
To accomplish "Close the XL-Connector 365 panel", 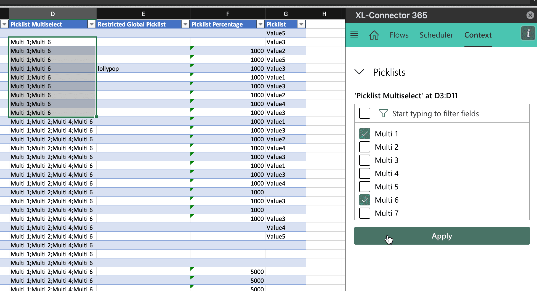I will (530, 15).
